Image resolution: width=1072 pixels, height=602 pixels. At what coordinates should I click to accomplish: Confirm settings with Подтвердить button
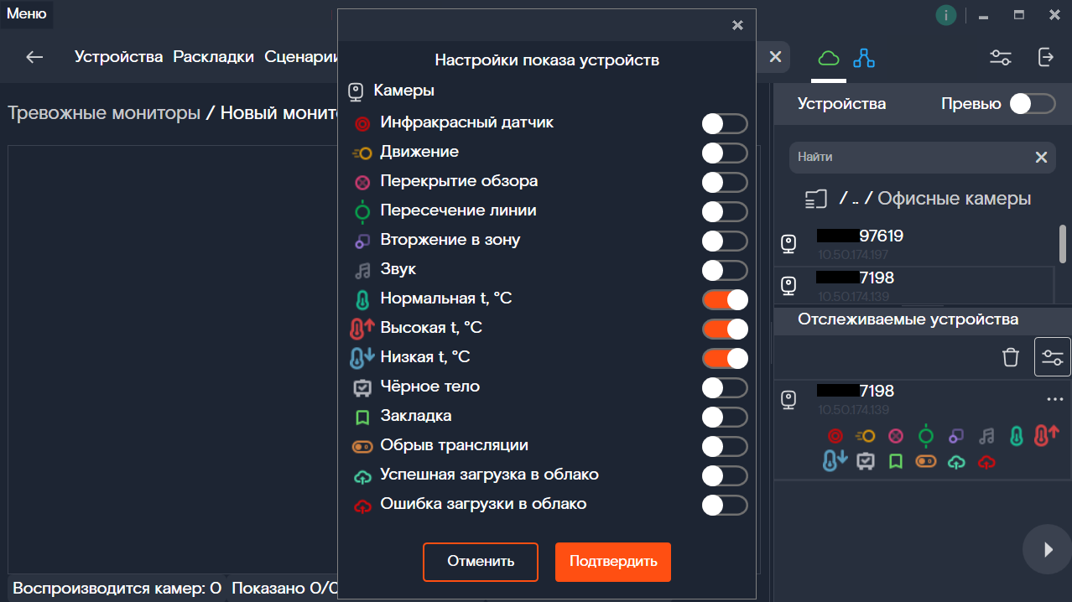tap(613, 562)
